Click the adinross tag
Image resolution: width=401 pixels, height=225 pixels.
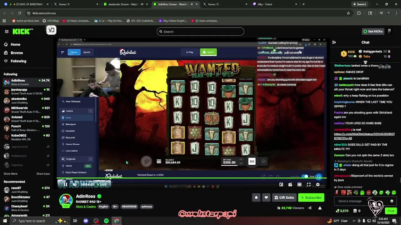tap(147, 207)
